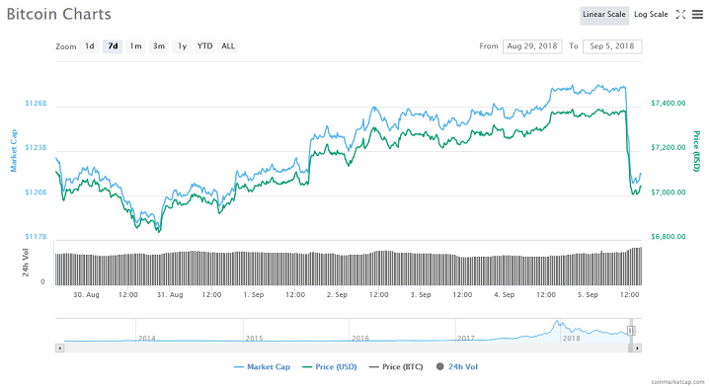Click the 4. Sep date label
The image size is (711, 387).
(505, 294)
